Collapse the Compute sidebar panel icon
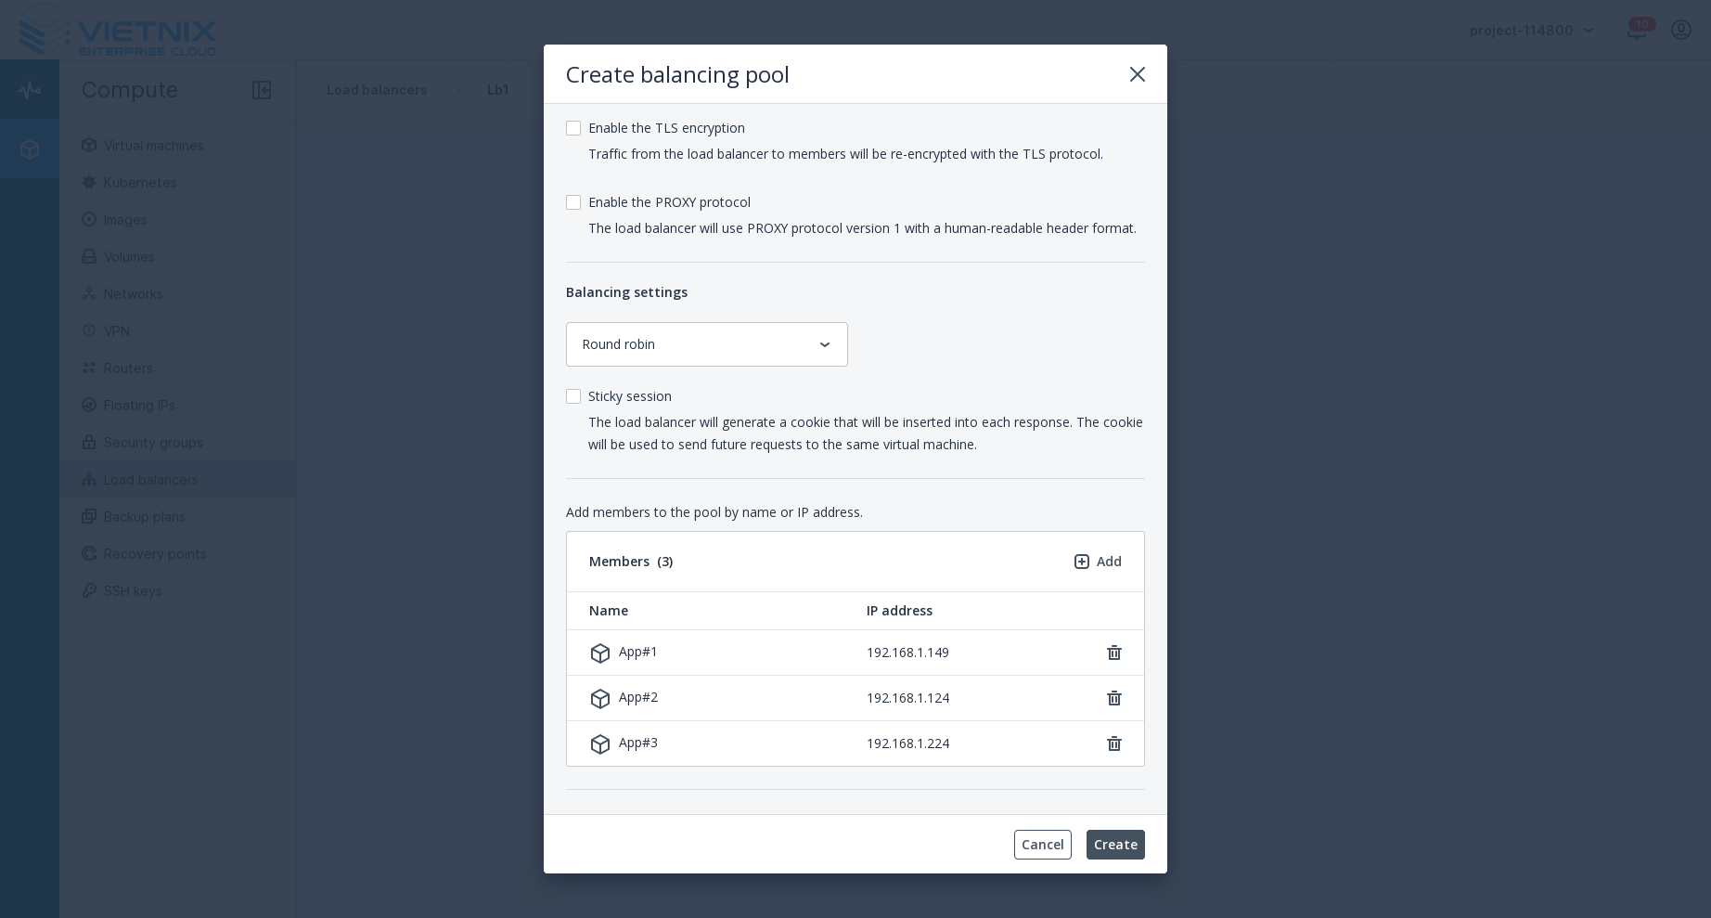The image size is (1711, 918). pos(262,90)
